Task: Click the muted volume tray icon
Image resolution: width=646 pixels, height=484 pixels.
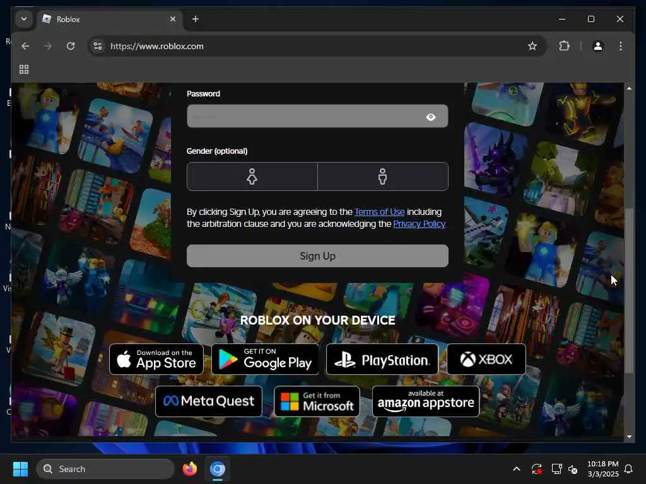Action: [x=573, y=469]
